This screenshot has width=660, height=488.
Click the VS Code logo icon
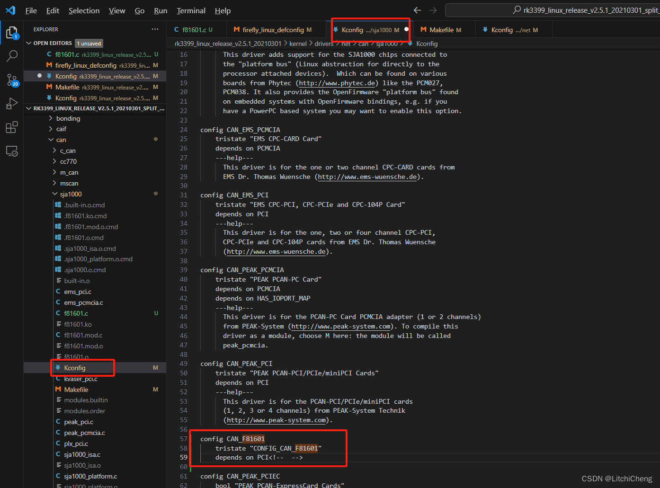pyautogui.click(x=10, y=10)
